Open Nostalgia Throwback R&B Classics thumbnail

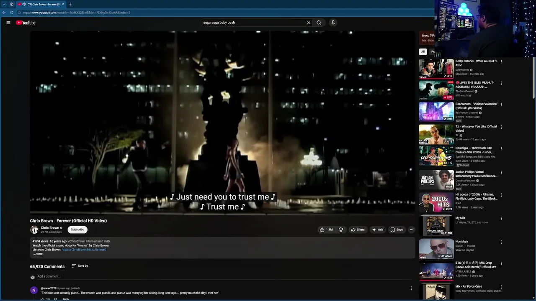pos(436,156)
